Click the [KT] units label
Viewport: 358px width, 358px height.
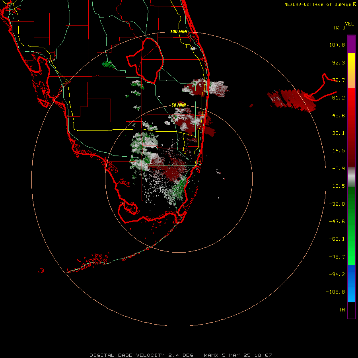[340, 27]
